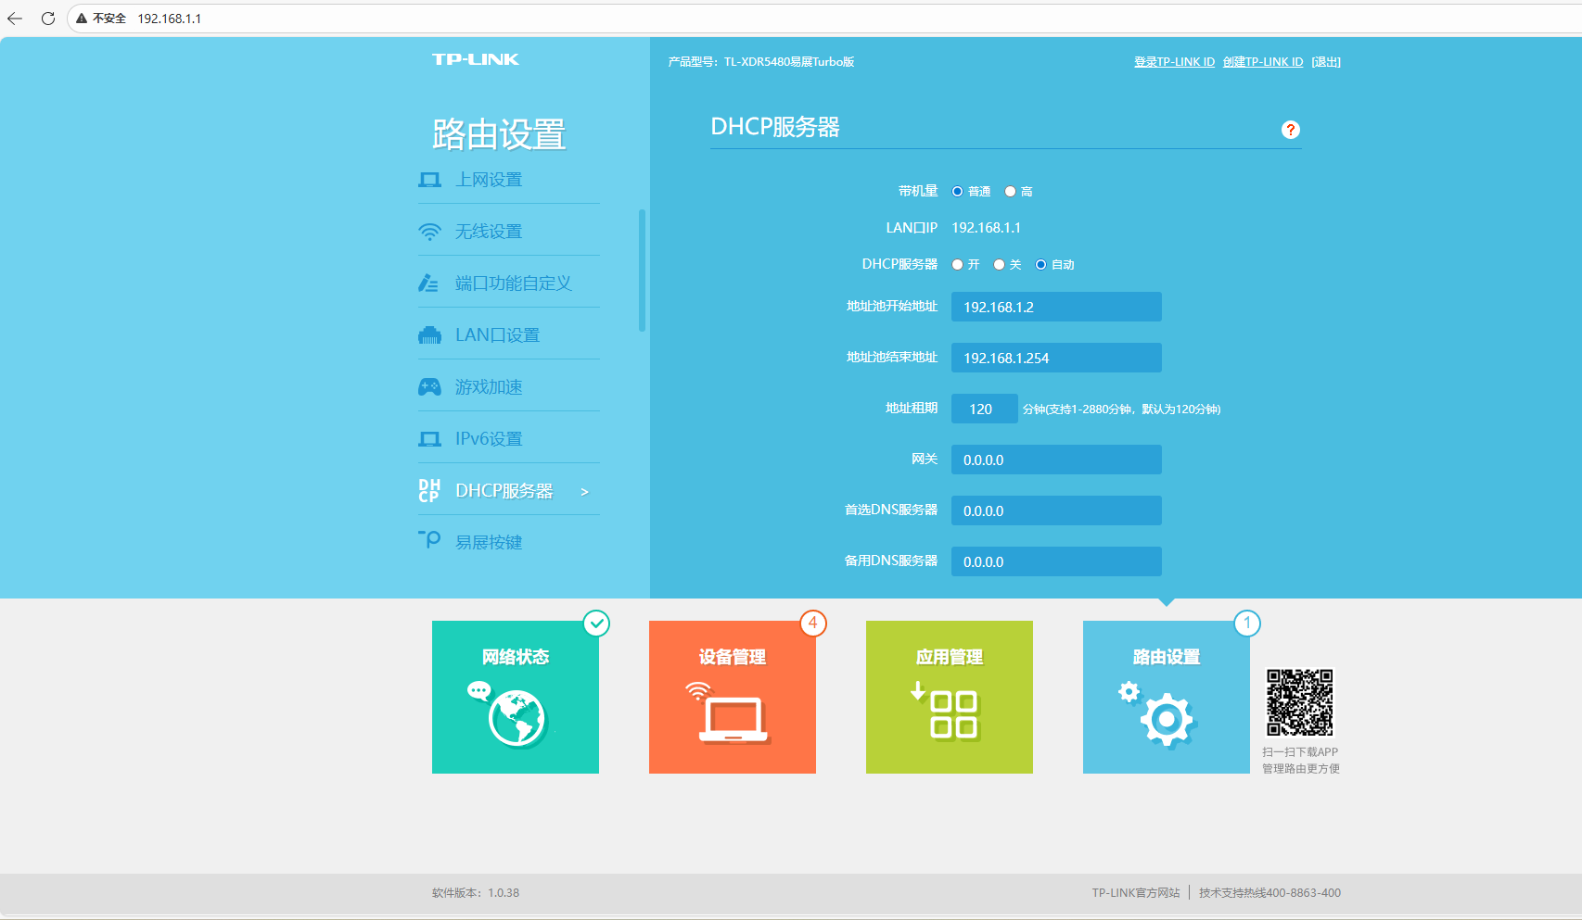The width and height of the screenshot is (1582, 920).
Task: Set DHCP服务器 to 关
Action: (999, 265)
